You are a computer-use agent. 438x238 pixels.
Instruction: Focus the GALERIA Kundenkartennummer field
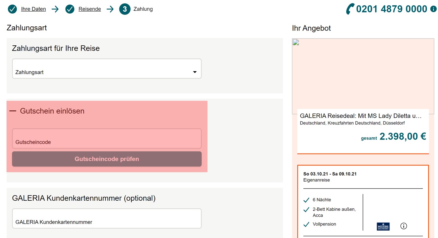click(x=107, y=218)
